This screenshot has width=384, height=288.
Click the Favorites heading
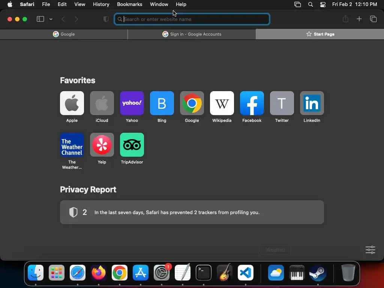point(77,80)
